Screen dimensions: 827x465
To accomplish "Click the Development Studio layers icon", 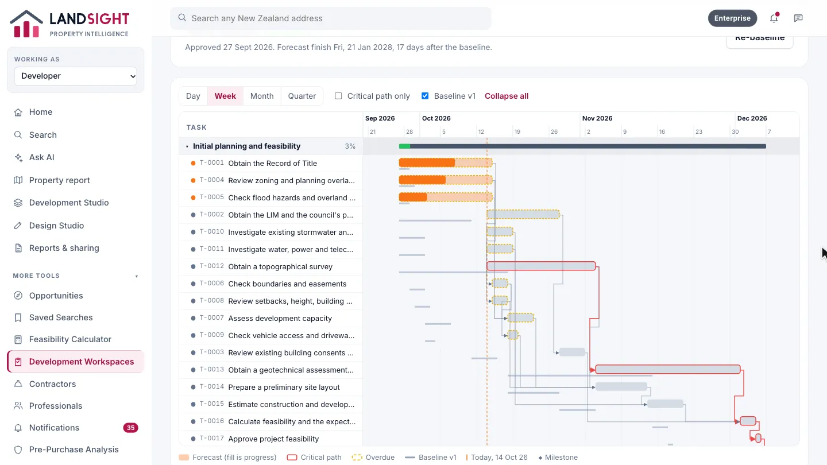I will coord(18,203).
